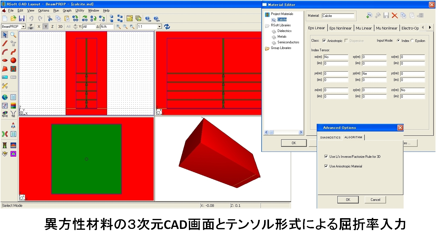
Task: Toggle the X view axis button
Action: (x=39, y=27)
